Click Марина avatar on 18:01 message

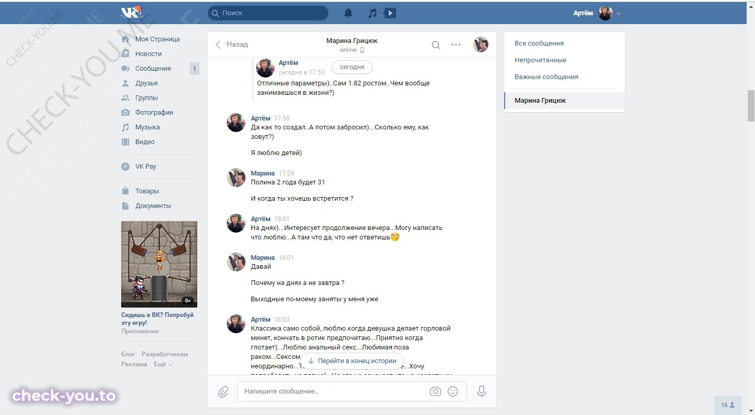pos(236,262)
